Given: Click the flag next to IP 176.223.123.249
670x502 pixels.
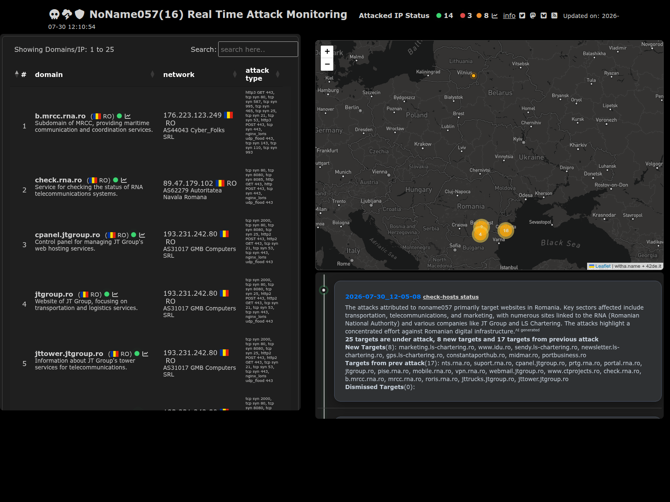Looking at the screenshot, I should [x=229, y=115].
